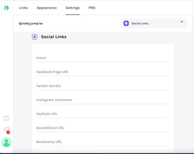Open the green user avatar menu
Viewport: 194px width, 154px height.
tap(7, 143)
